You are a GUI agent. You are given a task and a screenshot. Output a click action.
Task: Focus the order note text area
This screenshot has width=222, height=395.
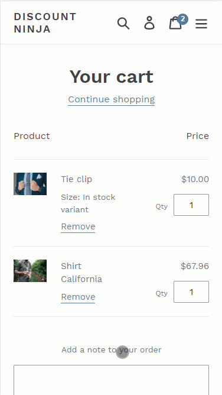(x=111, y=380)
